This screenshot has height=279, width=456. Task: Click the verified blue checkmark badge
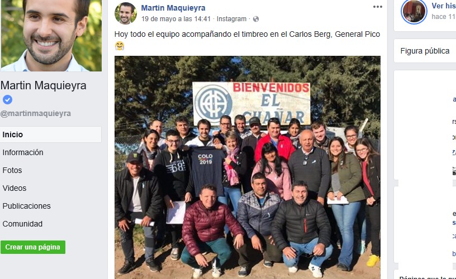click(8, 99)
